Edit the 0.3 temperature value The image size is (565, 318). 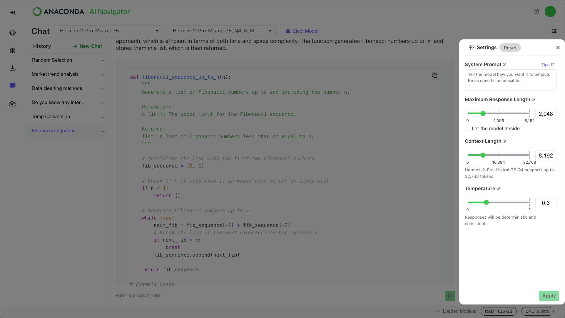(546, 203)
